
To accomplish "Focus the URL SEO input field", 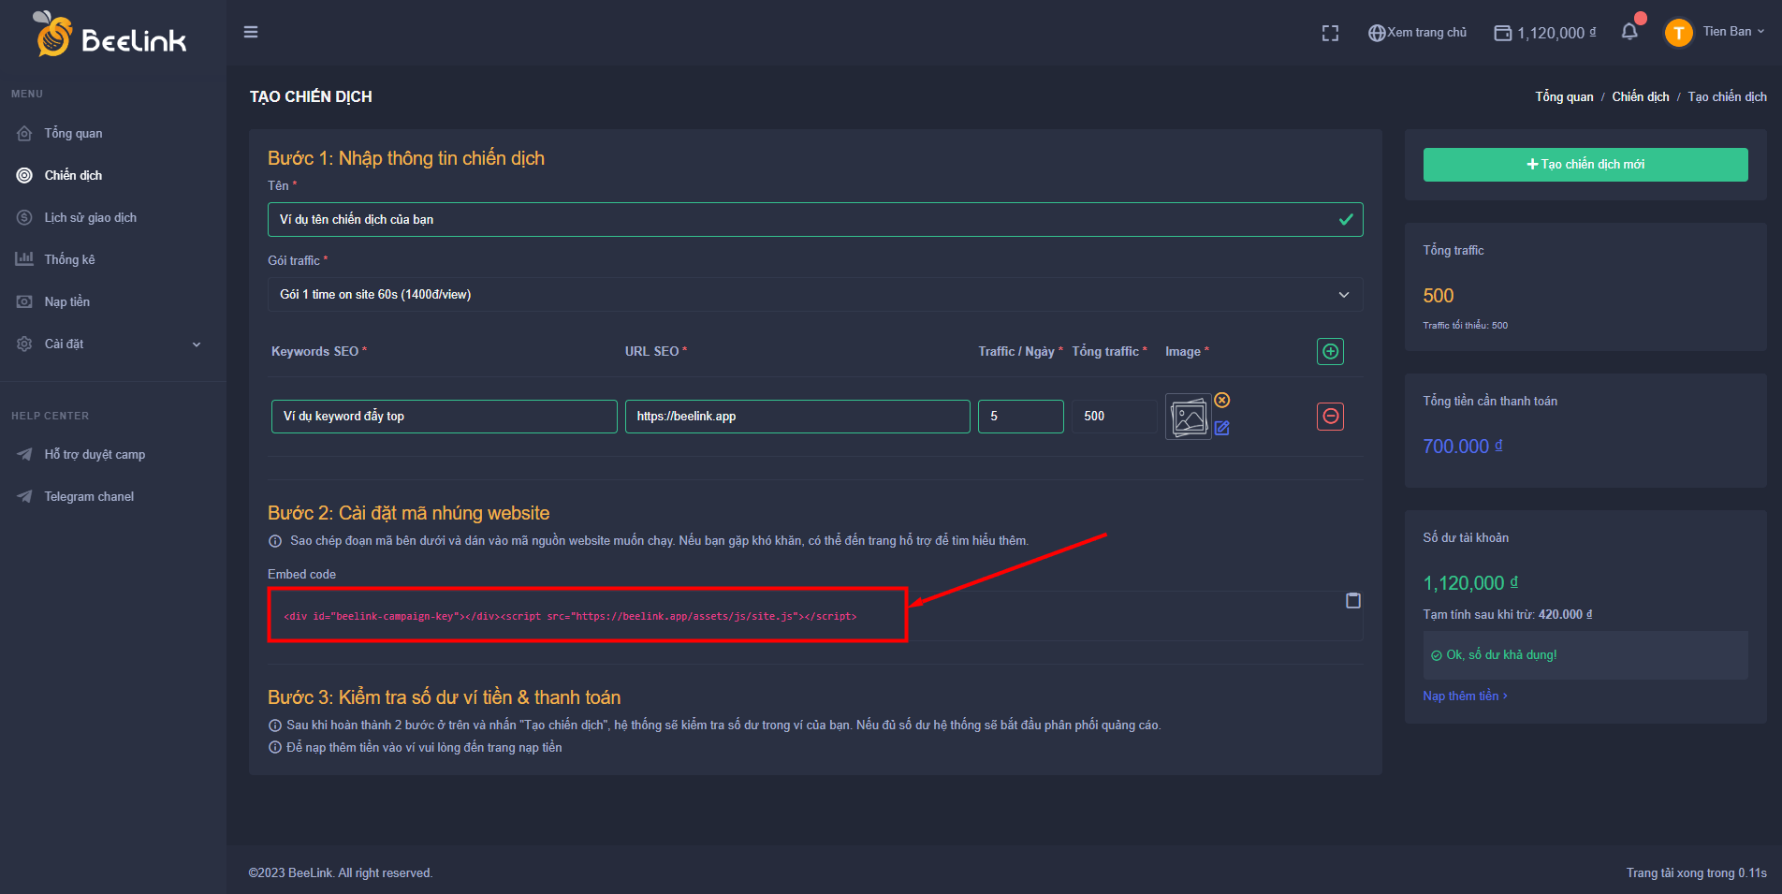I will pos(797,417).
